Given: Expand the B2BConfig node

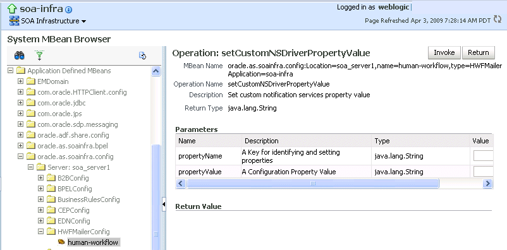Looking at the screenshot, I should [x=40, y=177].
